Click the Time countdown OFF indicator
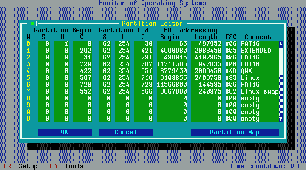The width and height of the screenshot is (306, 170). pos(266,166)
